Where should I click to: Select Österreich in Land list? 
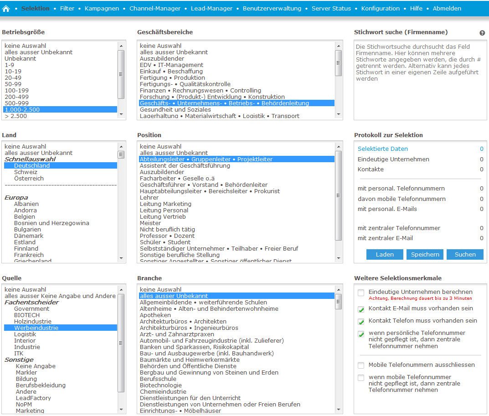(x=60, y=178)
